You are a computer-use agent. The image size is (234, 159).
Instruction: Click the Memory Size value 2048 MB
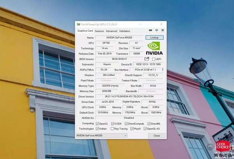(x=106, y=91)
